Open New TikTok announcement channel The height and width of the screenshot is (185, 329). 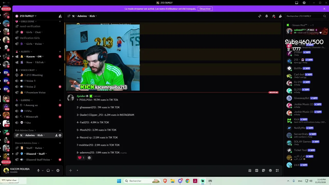point(38,62)
